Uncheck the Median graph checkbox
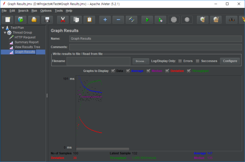The width and height of the screenshot is (245, 162). (x=149, y=71)
